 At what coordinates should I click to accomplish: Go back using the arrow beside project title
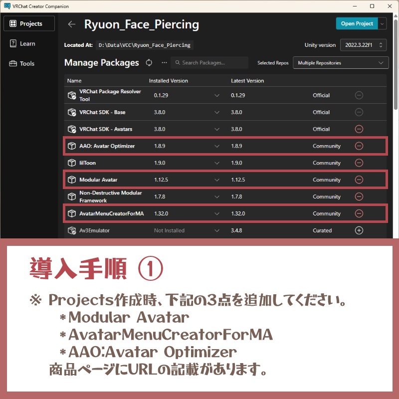point(72,24)
